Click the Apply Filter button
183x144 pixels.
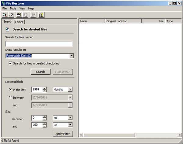(x=63, y=134)
